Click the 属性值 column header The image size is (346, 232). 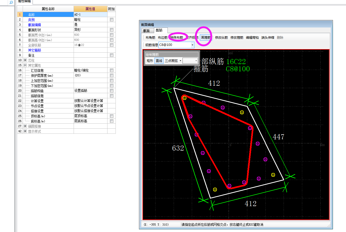[x=90, y=9]
